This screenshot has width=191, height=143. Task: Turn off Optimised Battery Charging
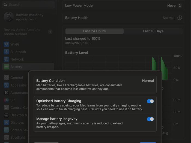tap(150, 101)
